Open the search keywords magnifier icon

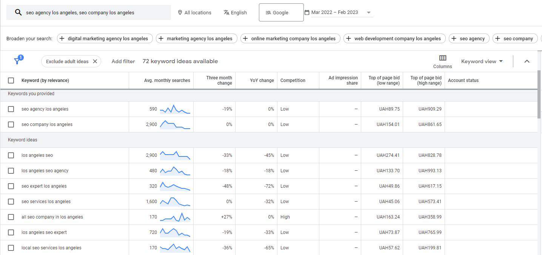[18, 12]
